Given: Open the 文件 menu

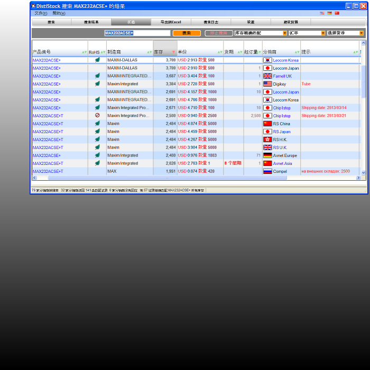Looking at the screenshot, I should (x=41, y=13).
